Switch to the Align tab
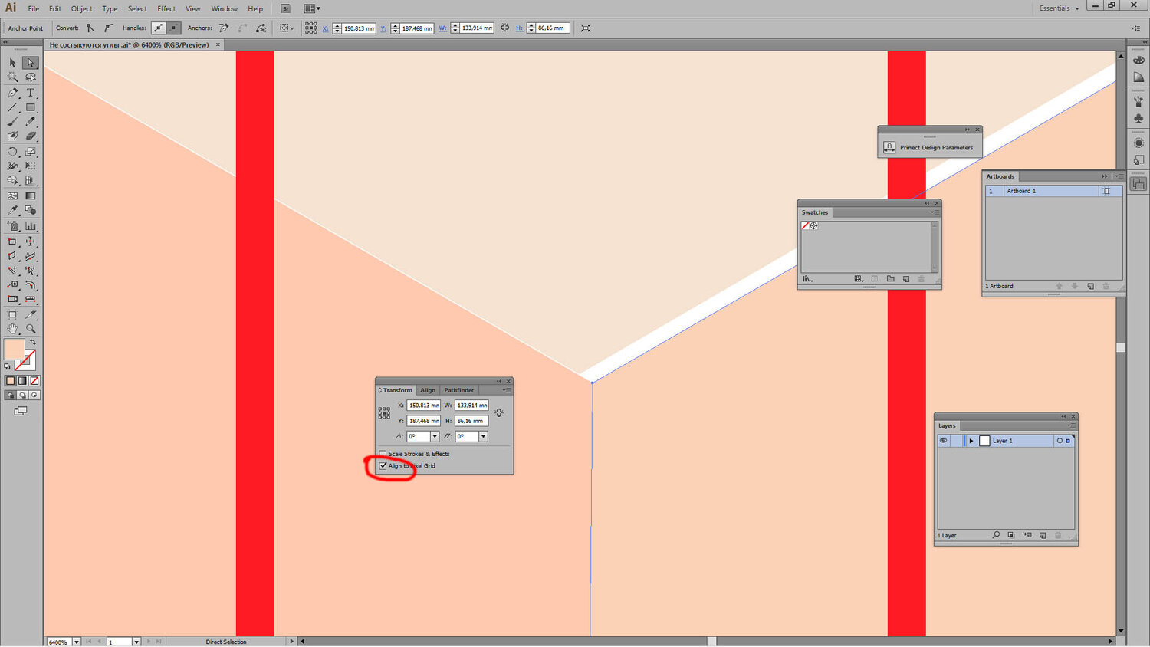Viewport: 1150px width, 647px height. pyautogui.click(x=428, y=390)
